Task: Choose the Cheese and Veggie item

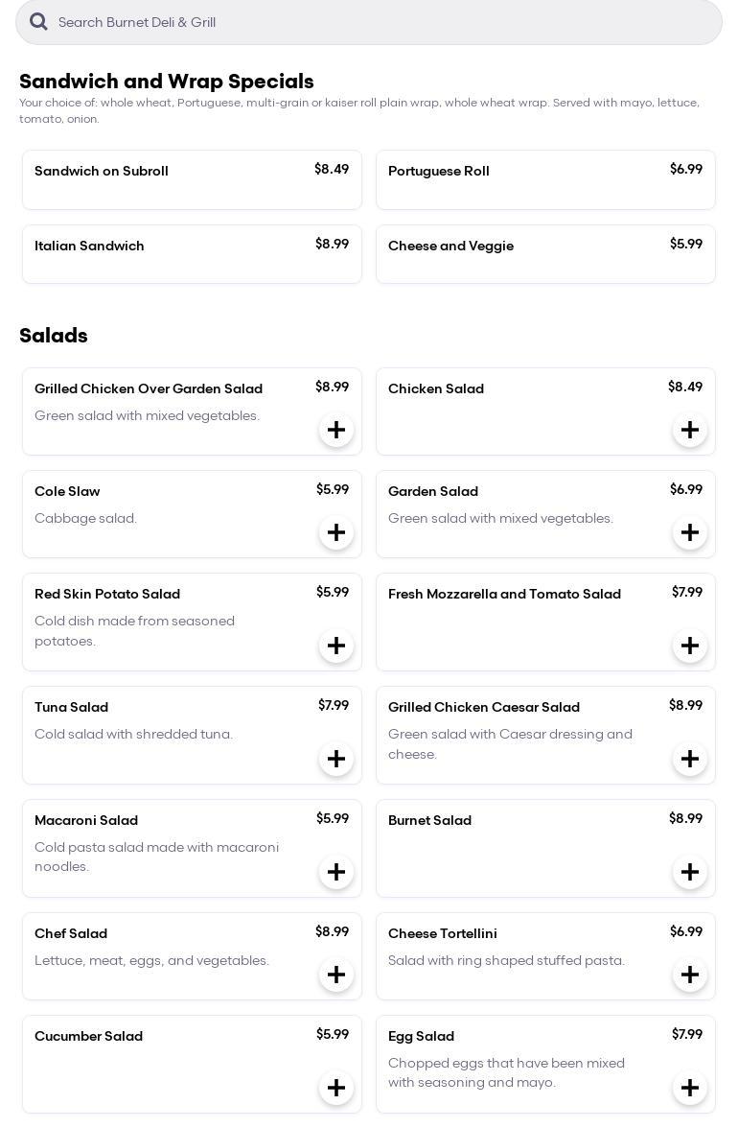Action: coord(545,254)
